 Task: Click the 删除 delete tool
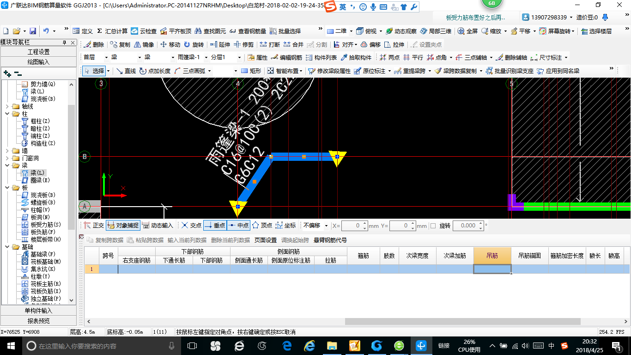(94, 44)
